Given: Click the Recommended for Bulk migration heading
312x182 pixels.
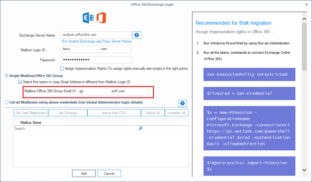Looking at the screenshot, I should (x=234, y=23).
